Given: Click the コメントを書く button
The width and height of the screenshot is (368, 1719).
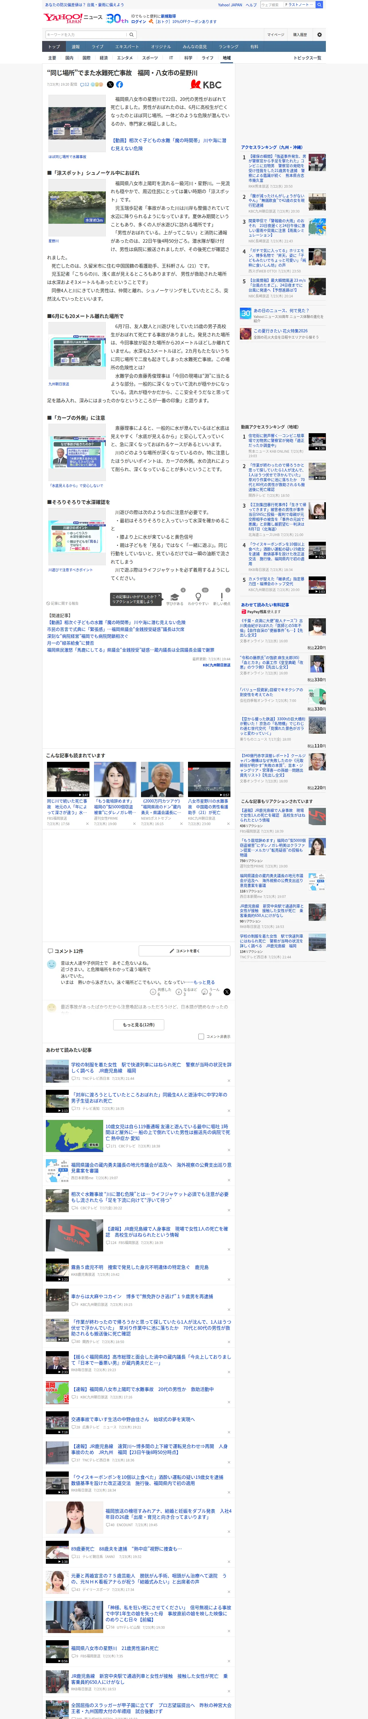Looking at the screenshot, I should pyautogui.click(x=184, y=951).
